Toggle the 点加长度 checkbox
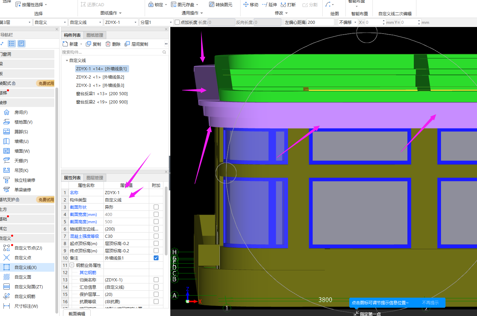Screen dimensions: 477x316 177,22
